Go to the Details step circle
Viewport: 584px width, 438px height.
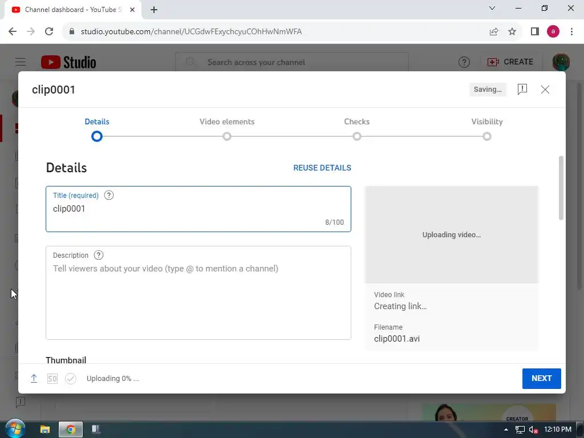point(97,136)
